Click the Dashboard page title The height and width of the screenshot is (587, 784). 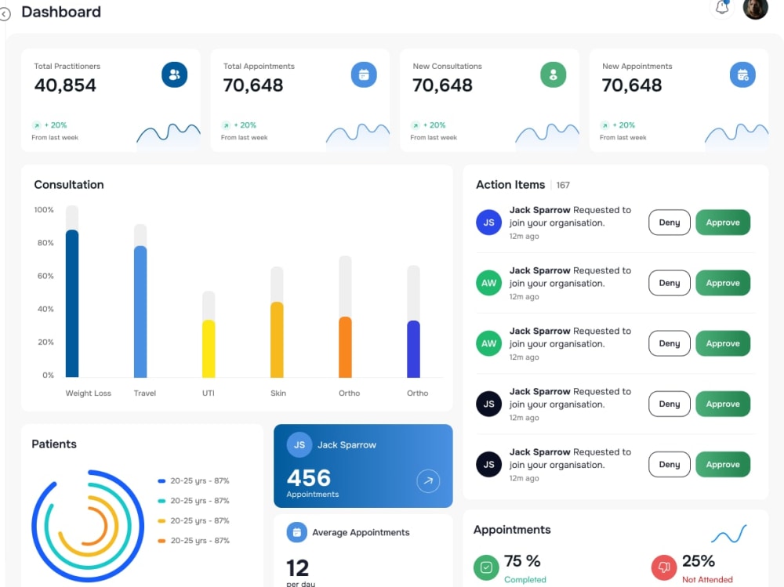(61, 12)
